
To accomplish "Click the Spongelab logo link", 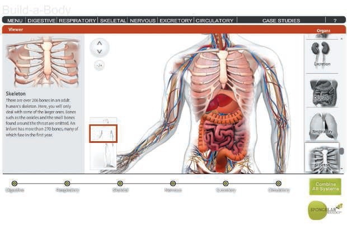I will [325, 210].
